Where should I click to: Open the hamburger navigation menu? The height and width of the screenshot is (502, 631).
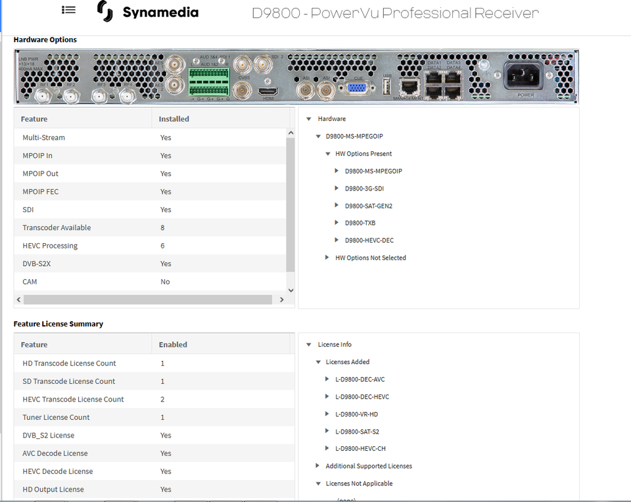(x=68, y=10)
